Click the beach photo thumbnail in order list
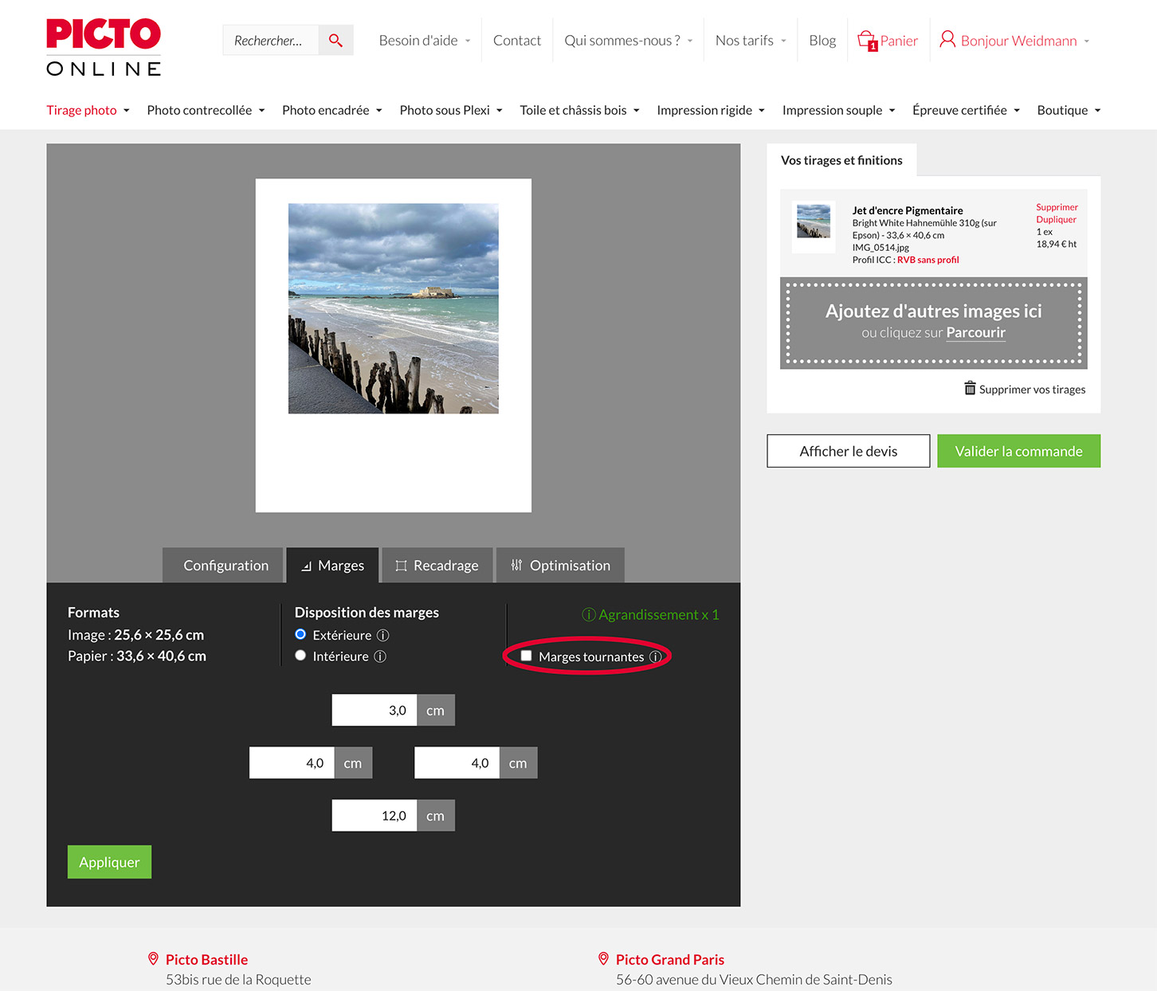1157x991 pixels. click(814, 221)
